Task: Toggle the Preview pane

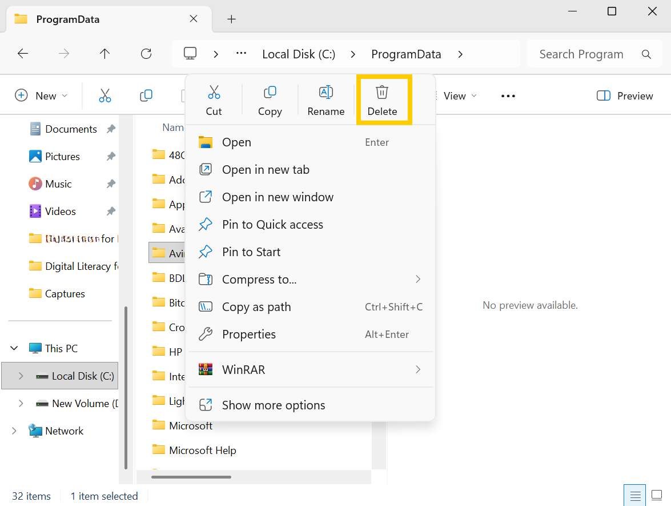Action: pos(625,96)
